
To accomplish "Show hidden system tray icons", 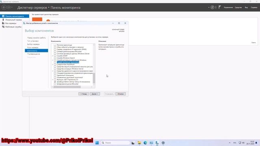I will point(230,143).
